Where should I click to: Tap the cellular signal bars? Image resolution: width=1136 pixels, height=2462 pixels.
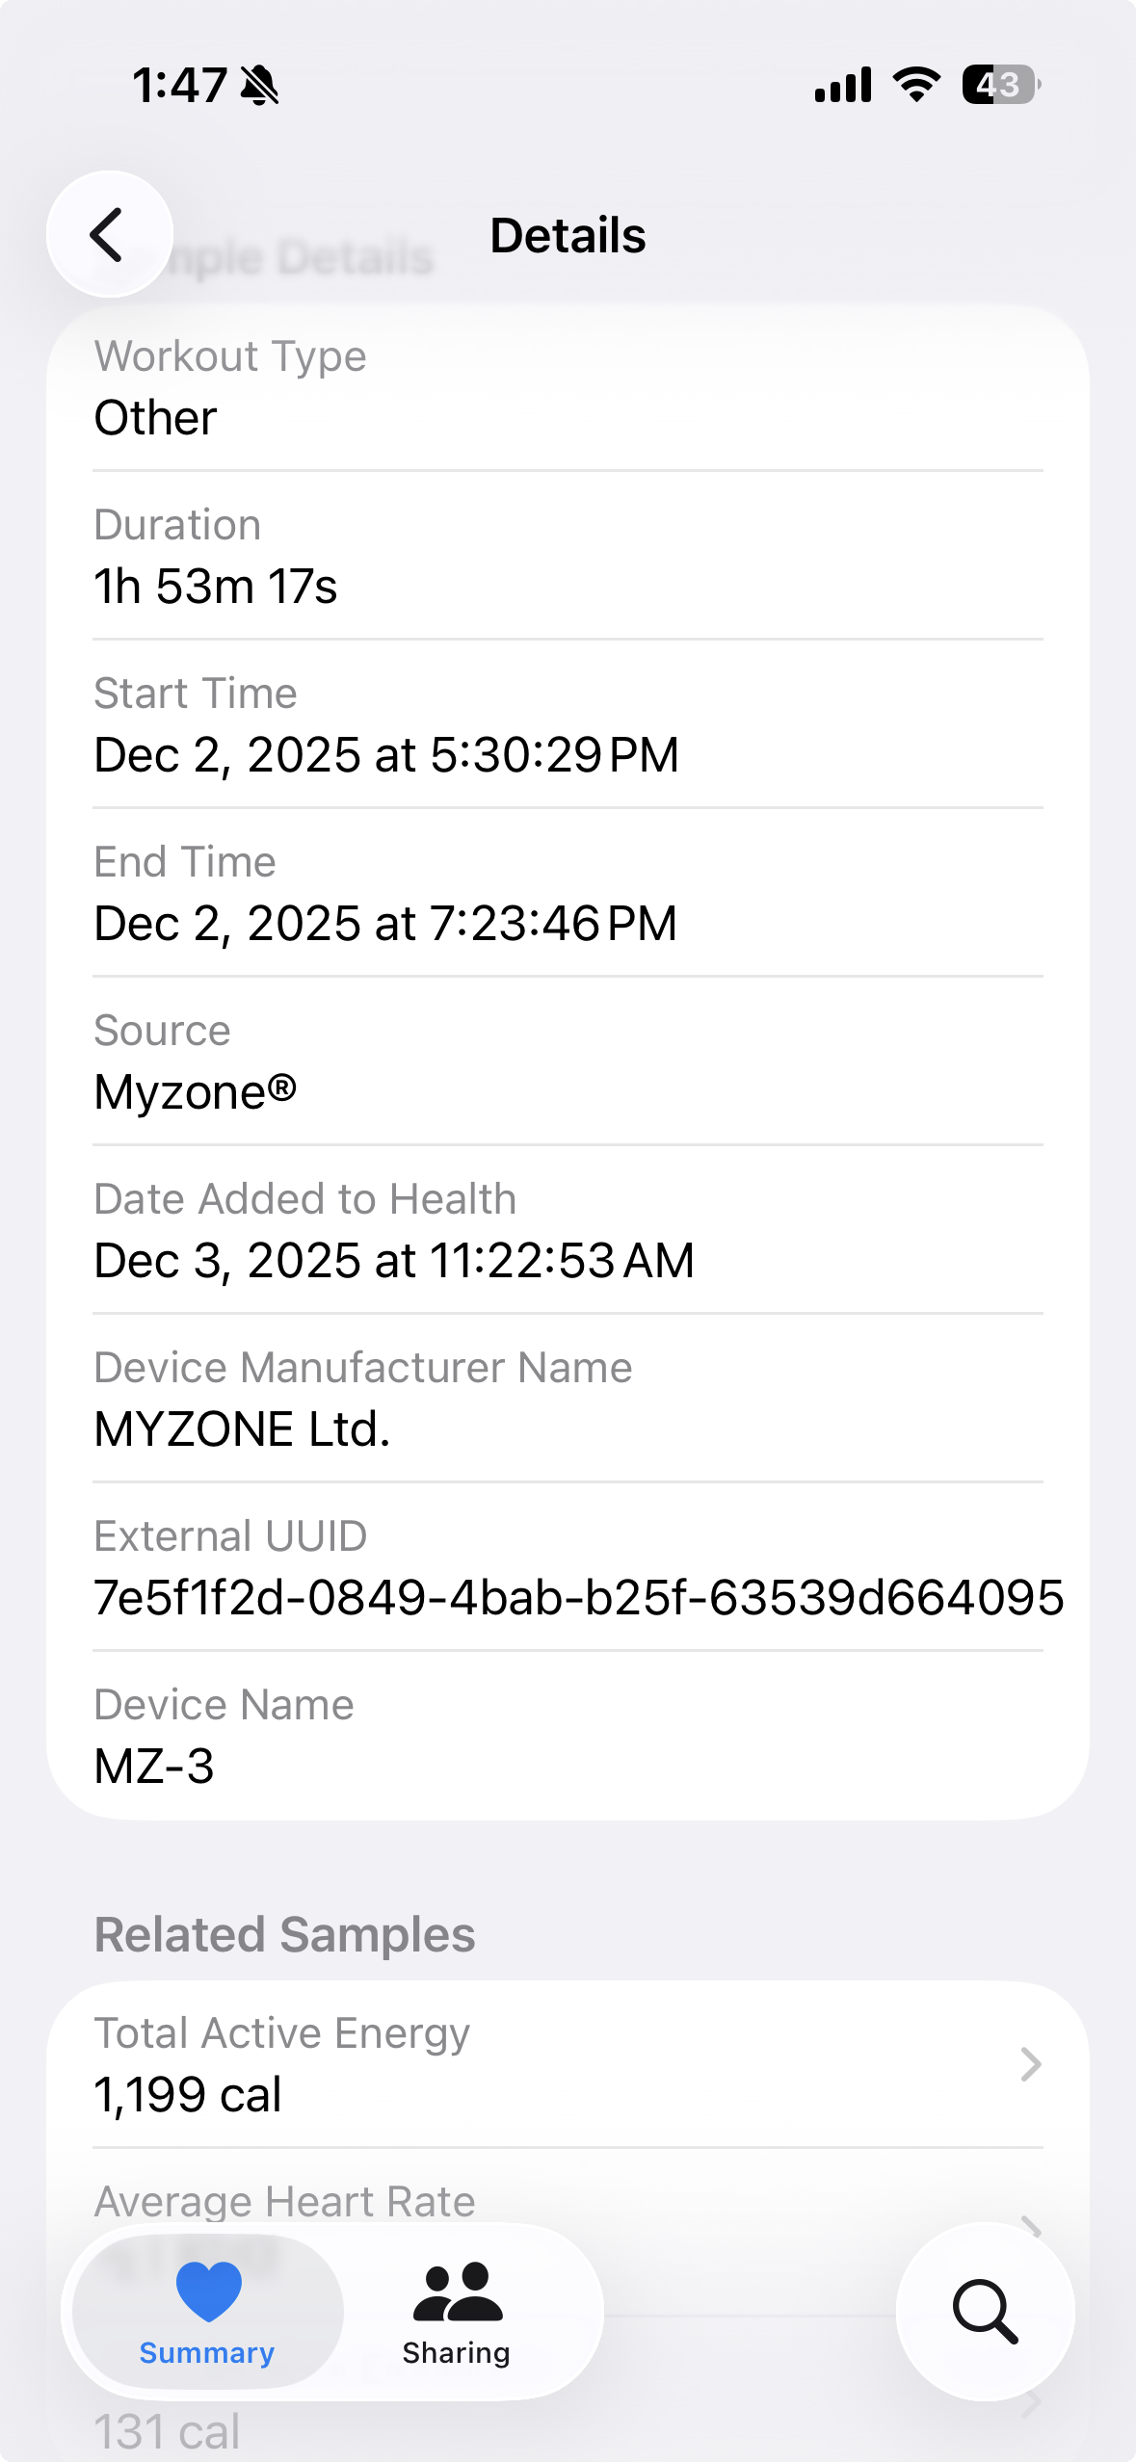843,85
